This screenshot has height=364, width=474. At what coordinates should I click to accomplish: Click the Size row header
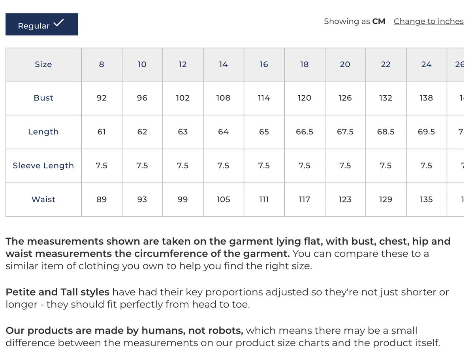point(43,64)
